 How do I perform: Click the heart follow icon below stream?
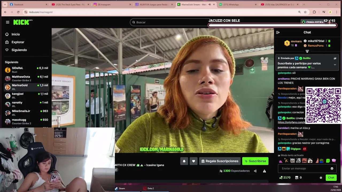(193, 161)
